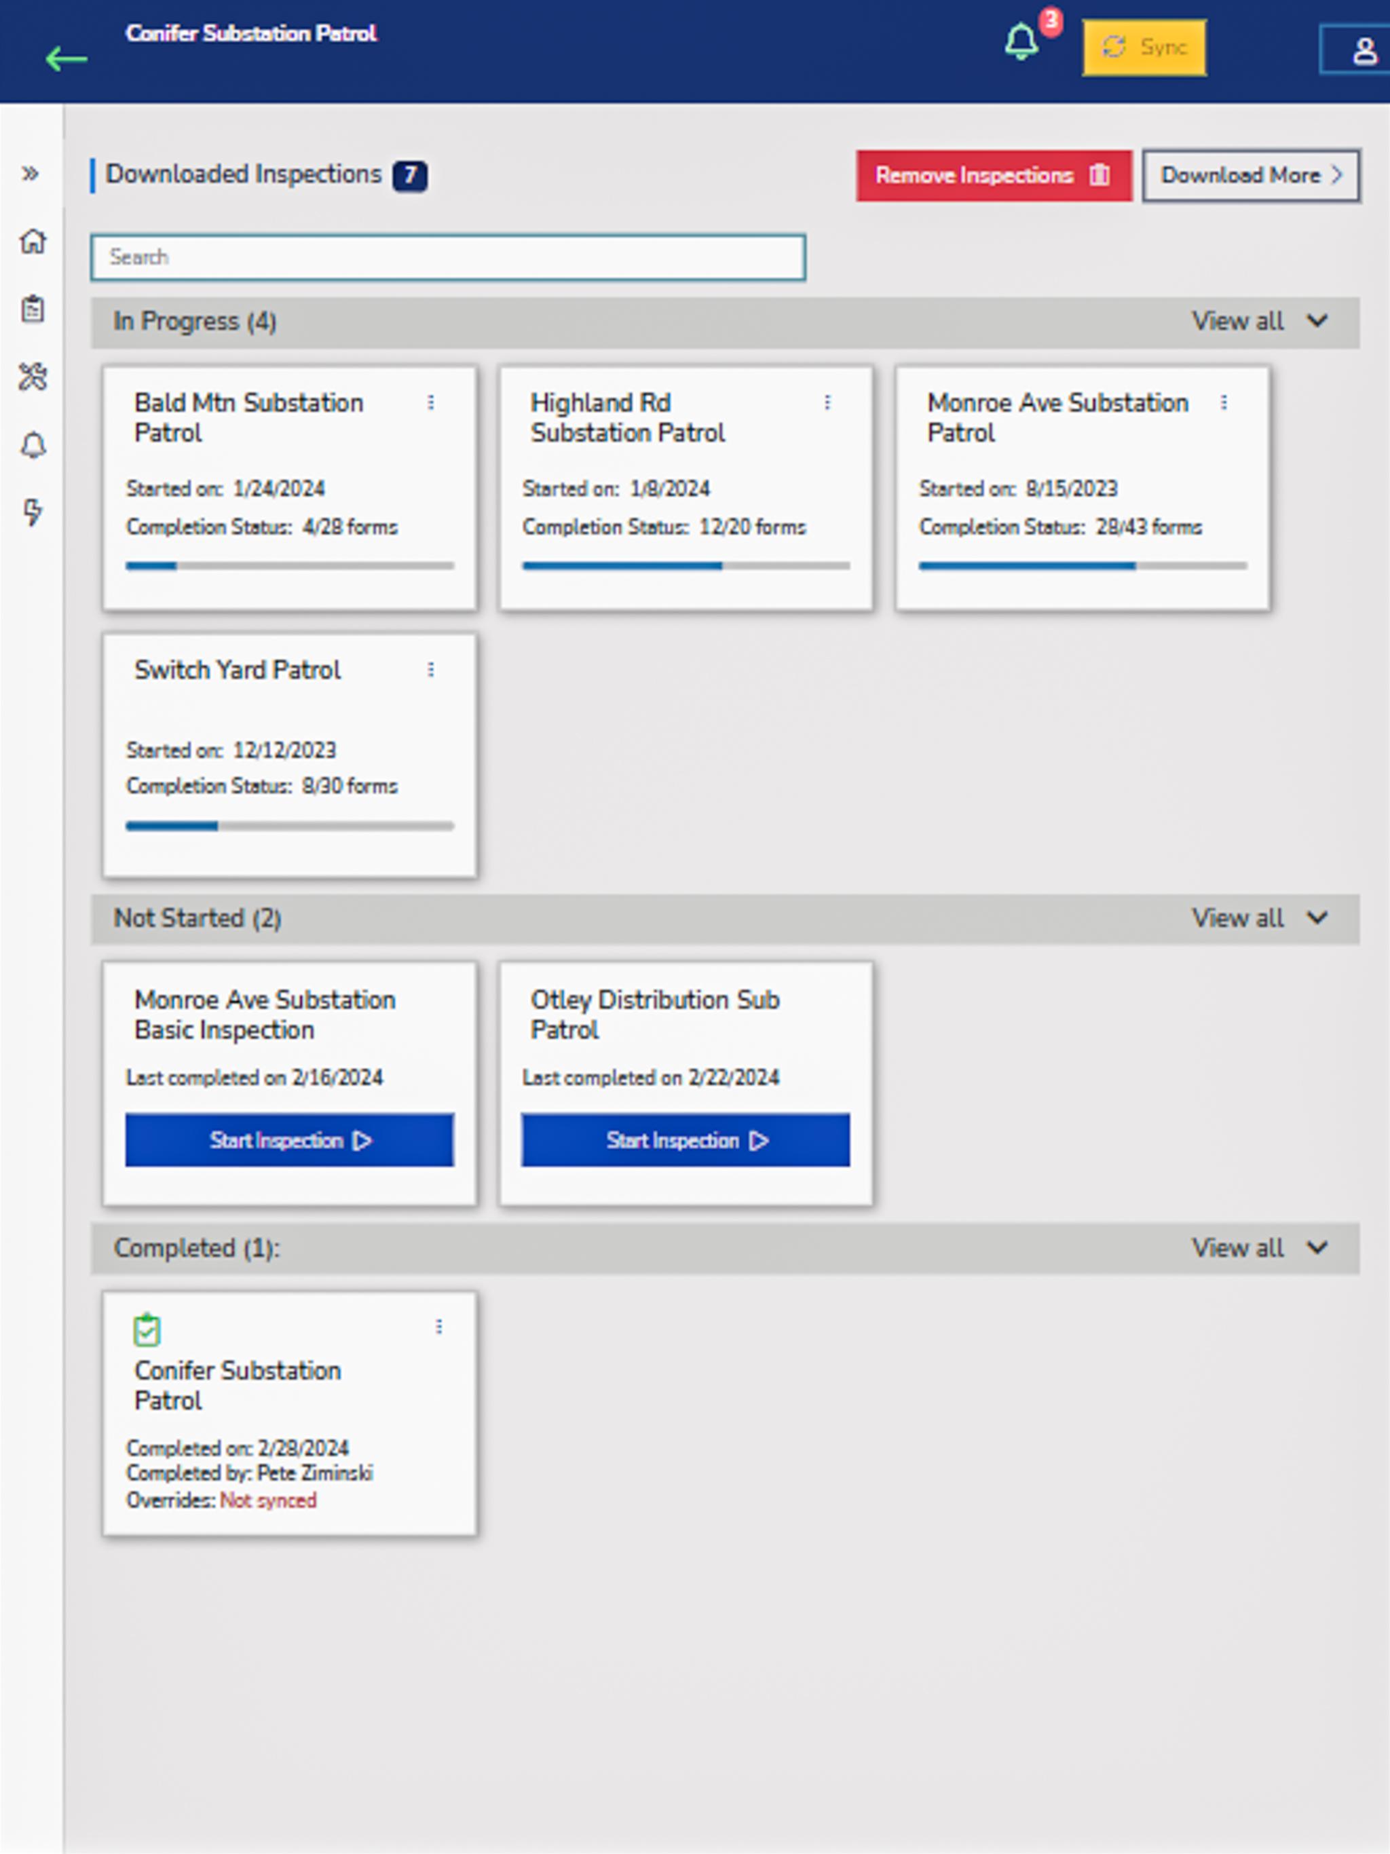Expand the sidebar with double chevron

pos(31,174)
